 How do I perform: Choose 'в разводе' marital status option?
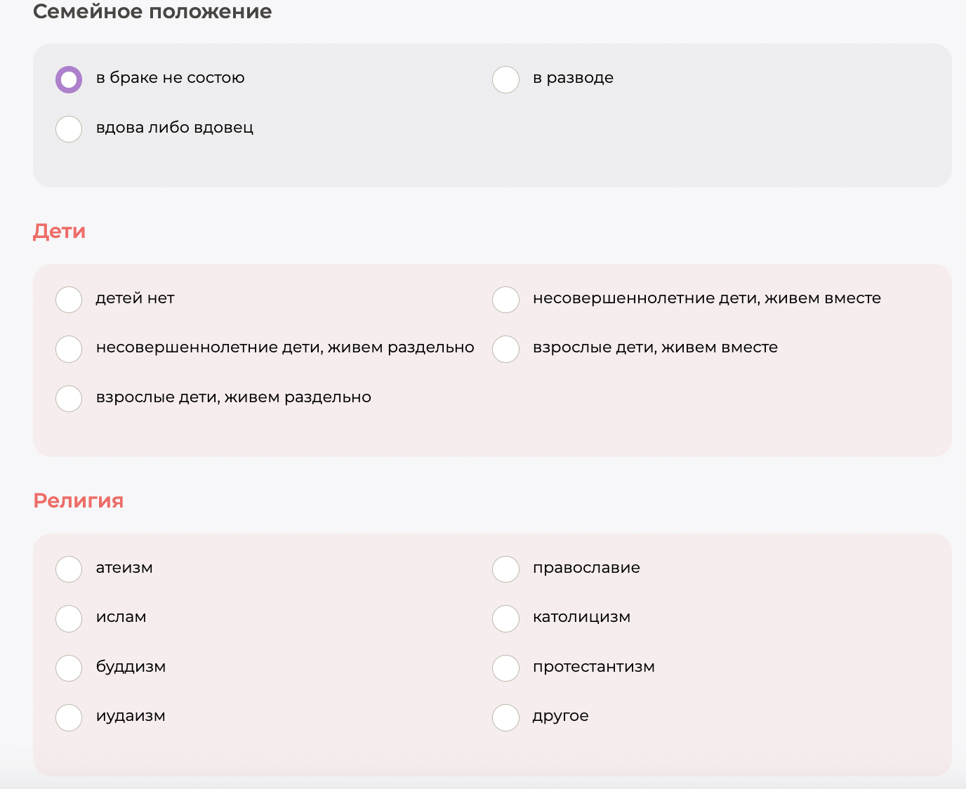click(505, 79)
